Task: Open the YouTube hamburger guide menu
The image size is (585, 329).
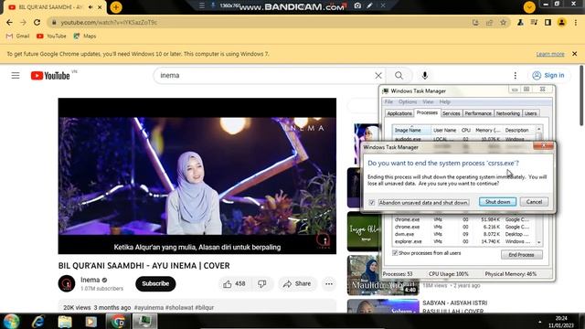Action: click(16, 76)
